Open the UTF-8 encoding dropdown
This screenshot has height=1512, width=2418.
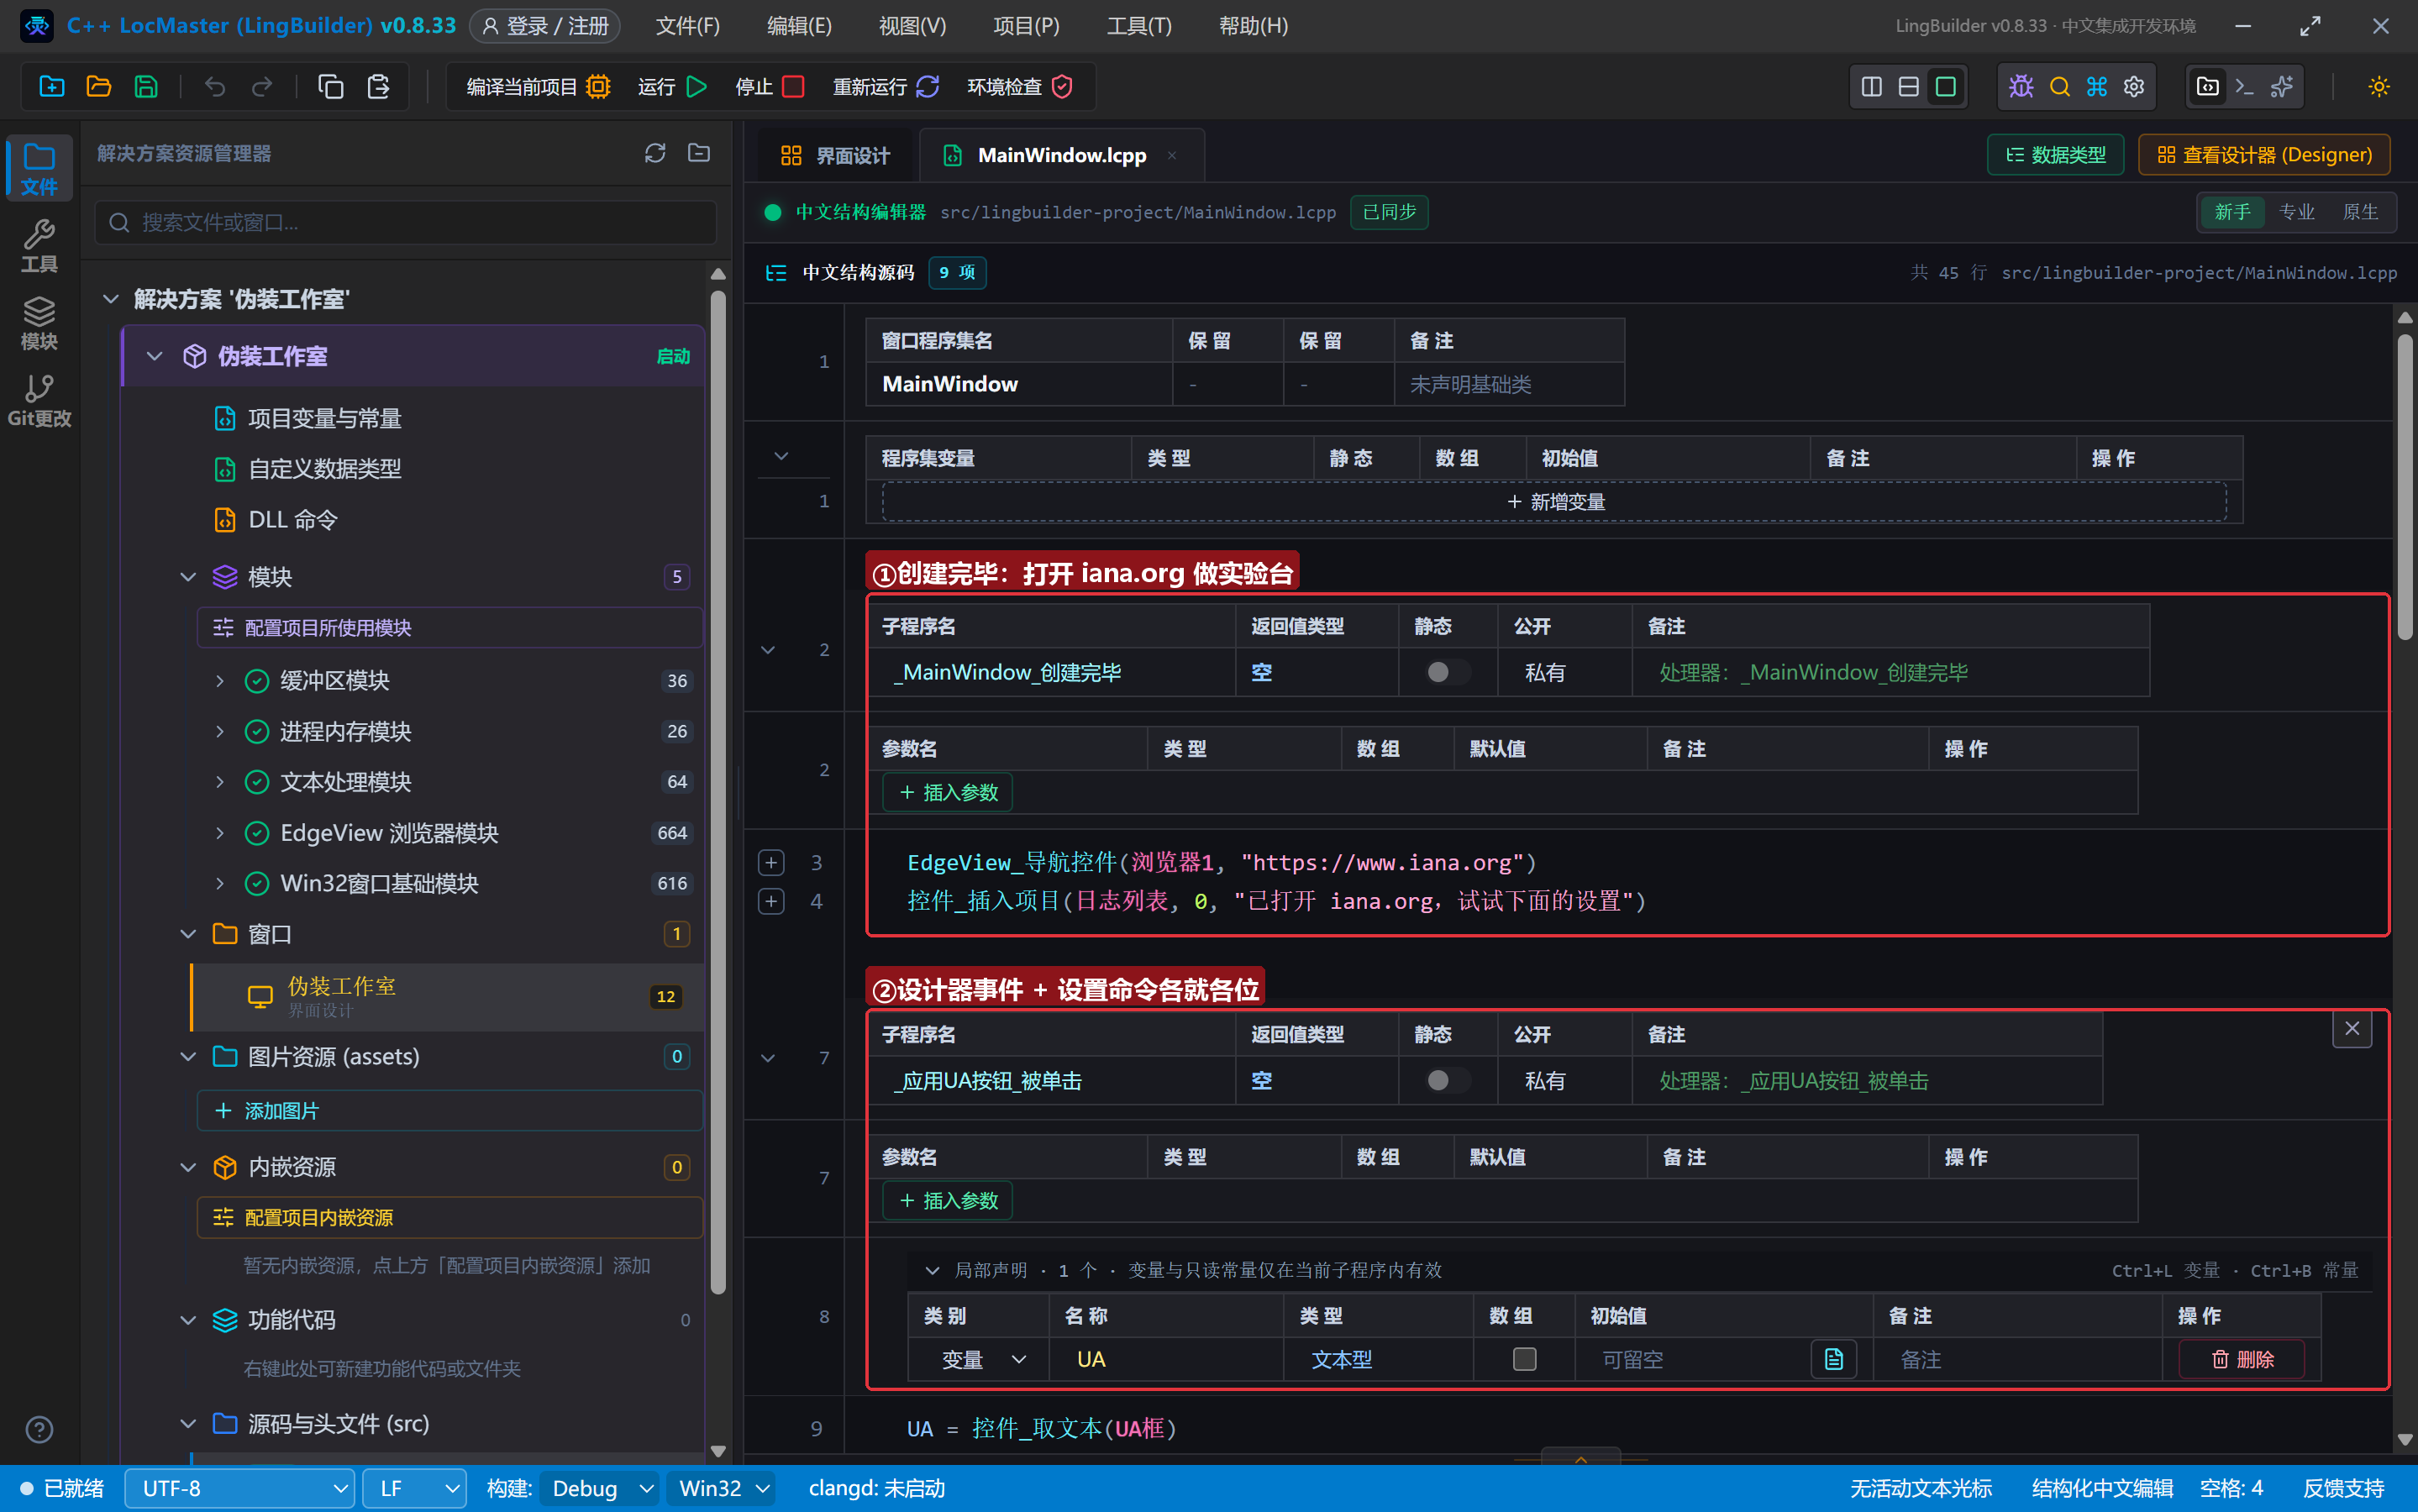[240, 1488]
